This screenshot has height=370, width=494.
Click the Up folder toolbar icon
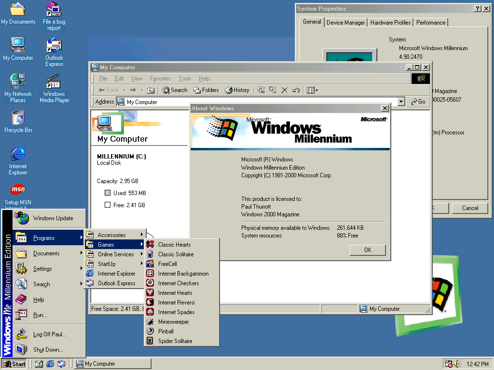point(151,90)
